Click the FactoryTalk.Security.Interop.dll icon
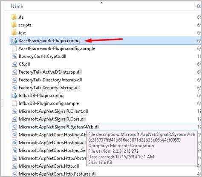 pos(14,88)
